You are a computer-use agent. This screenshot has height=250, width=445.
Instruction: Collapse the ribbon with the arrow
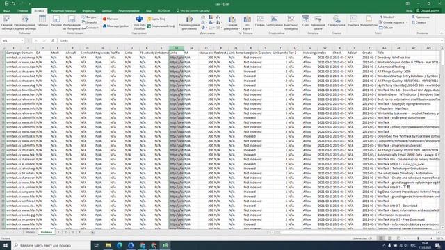442,33
